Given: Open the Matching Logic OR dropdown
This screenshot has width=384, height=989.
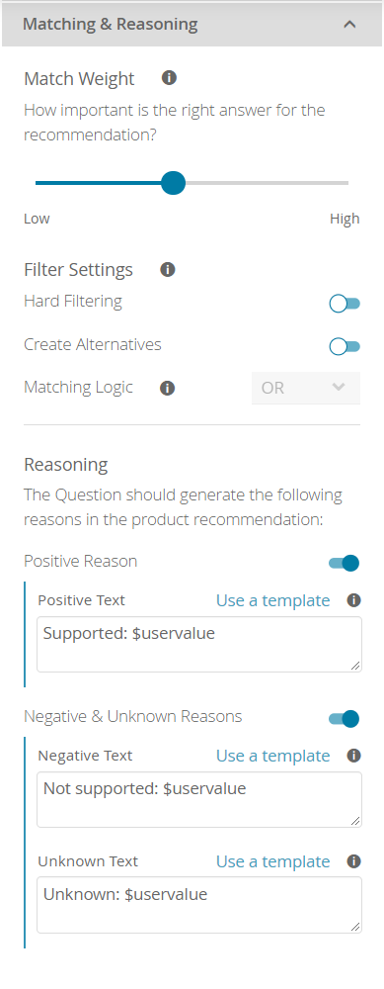Looking at the screenshot, I should [306, 388].
